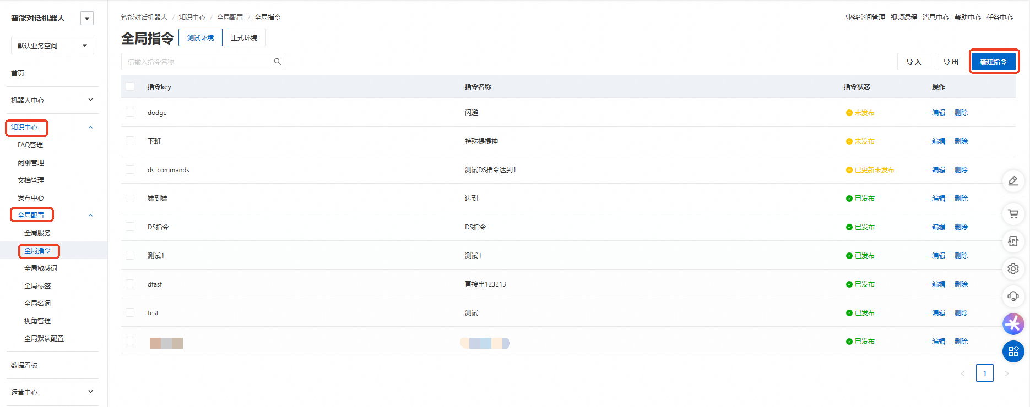Open the 默认业务空间 workspace dropdown
This screenshot has height=407, width=1030.
pos(52,46)
